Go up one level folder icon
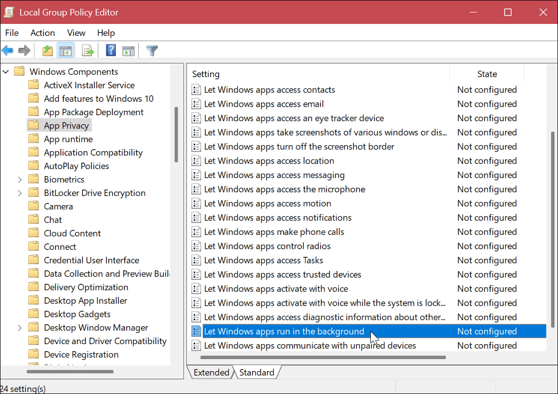558x394 pixels. click(x=47, y=50)
